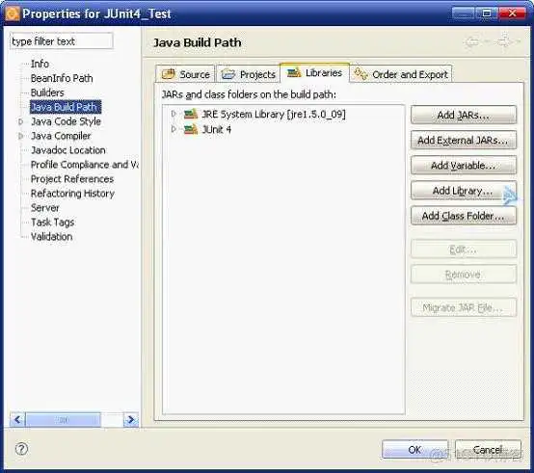This screenshot has width=534, height=473.
Task: Click the back navigation arrow icon
Action: [x=472, y=41]
